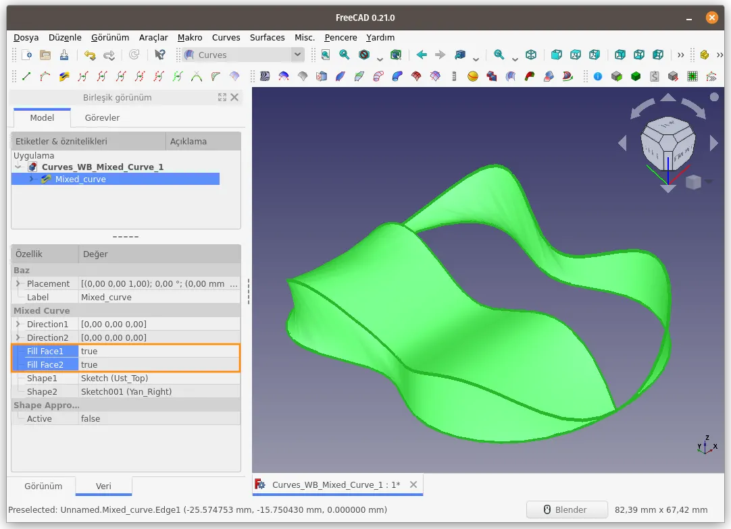Go forward with the right arrow icon
Screen dimensions: 731x529
click(440, 55)
